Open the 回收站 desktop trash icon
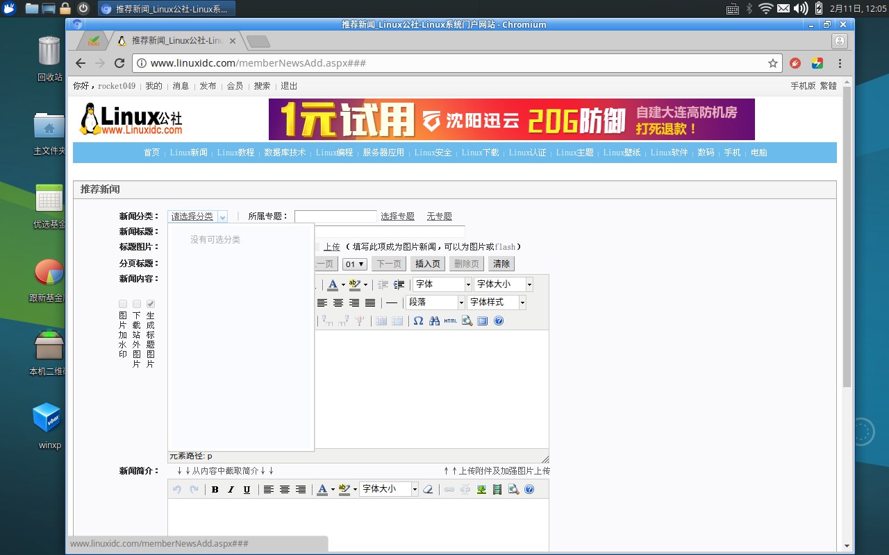This screenshot has height=555, width=889. pyautogui.click(x=49, y=58)
